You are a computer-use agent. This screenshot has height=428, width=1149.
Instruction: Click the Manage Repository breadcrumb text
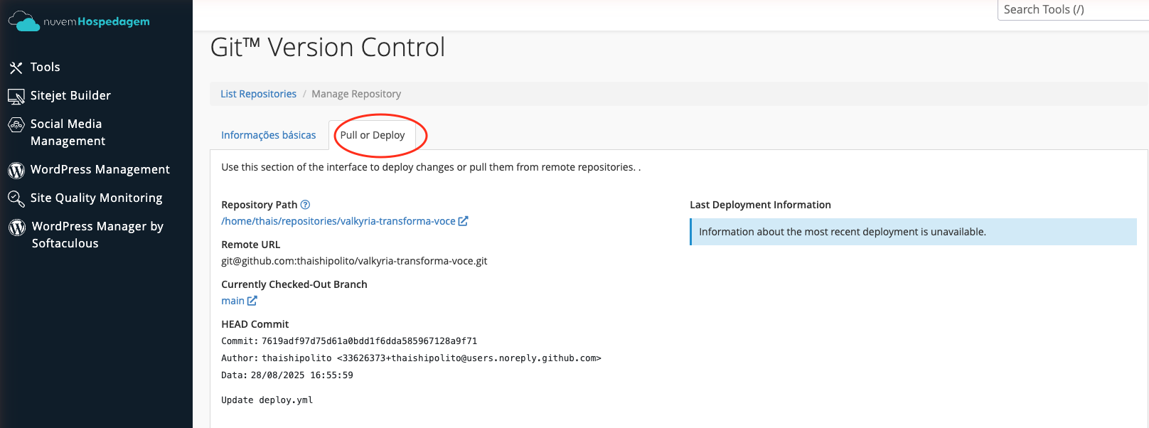click(x=356, y=94)
